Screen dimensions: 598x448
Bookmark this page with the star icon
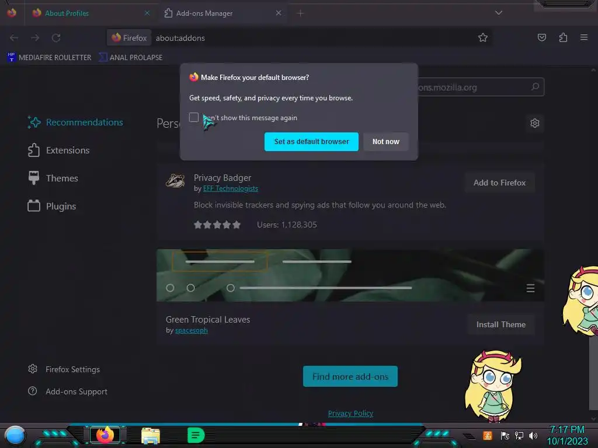483,37
